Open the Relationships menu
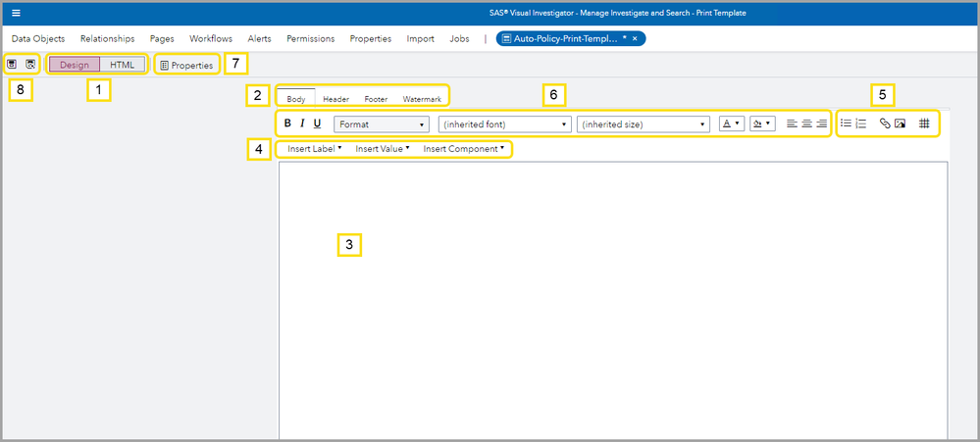 108,38
